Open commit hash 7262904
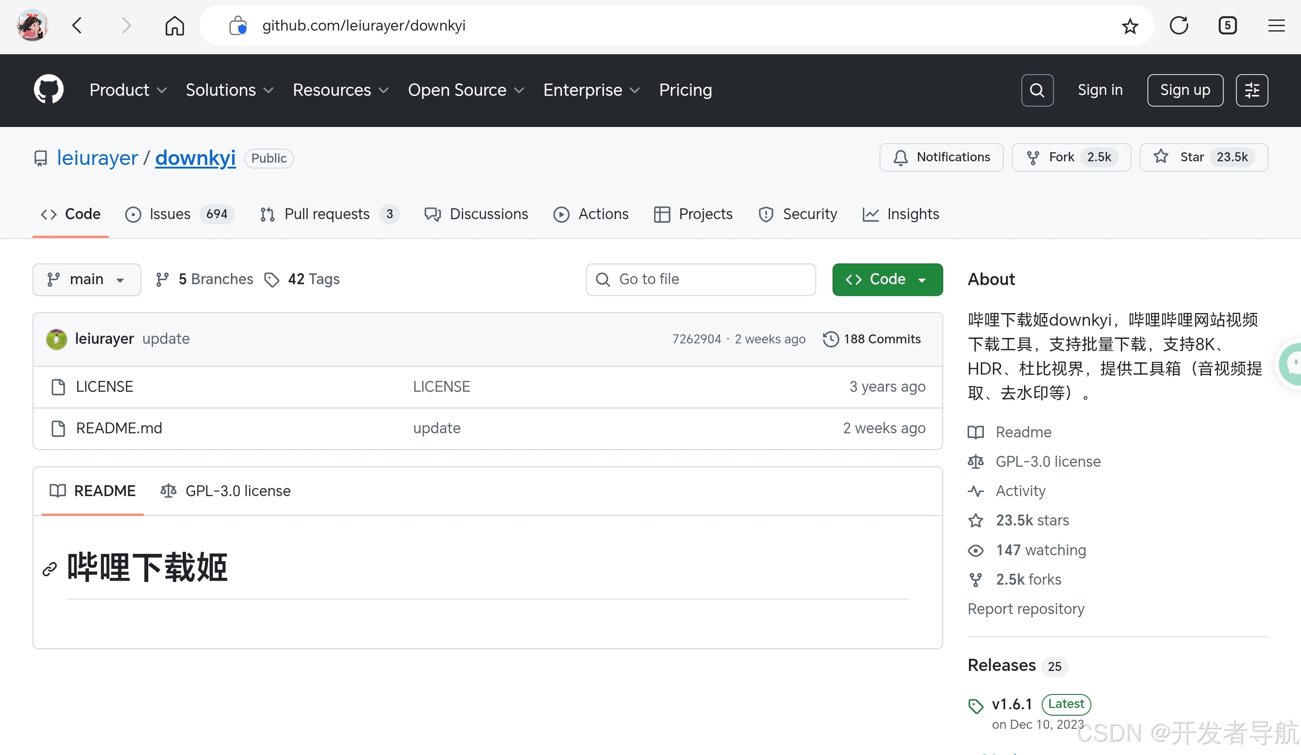1301x755 pixels. pyautogui.click(x=697, y=339)
